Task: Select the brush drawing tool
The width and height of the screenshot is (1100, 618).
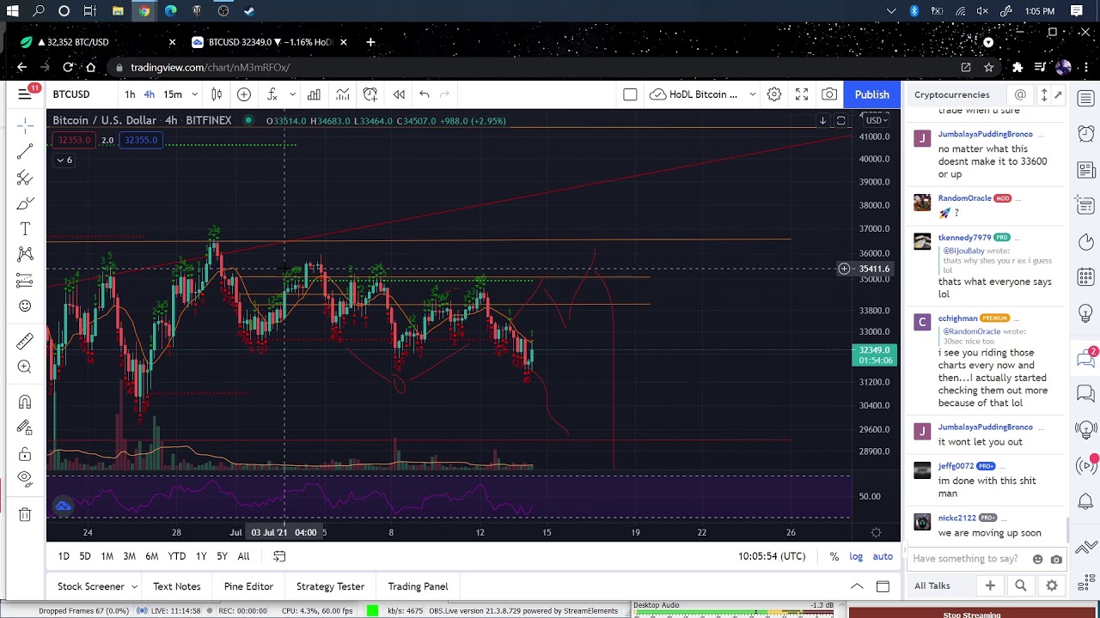Action: coord(25,203)
